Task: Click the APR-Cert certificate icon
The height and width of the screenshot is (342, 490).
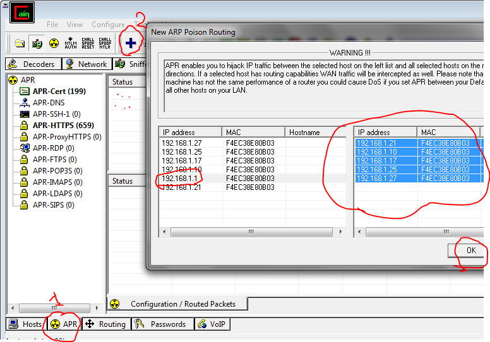Action: point(25,91)
